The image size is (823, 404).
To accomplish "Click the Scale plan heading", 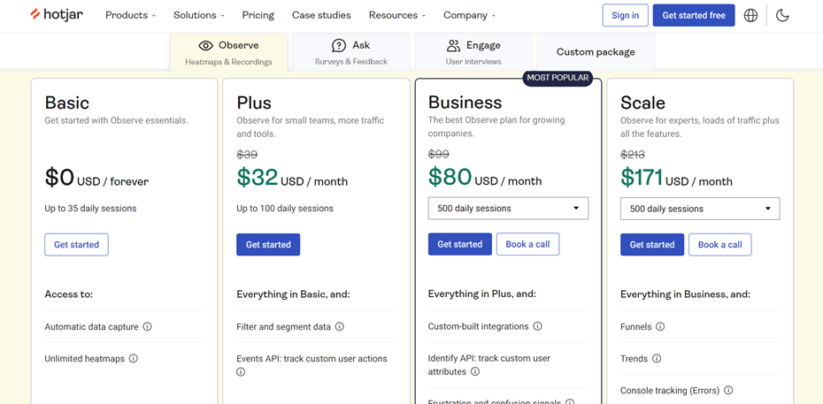I will 642,103.
